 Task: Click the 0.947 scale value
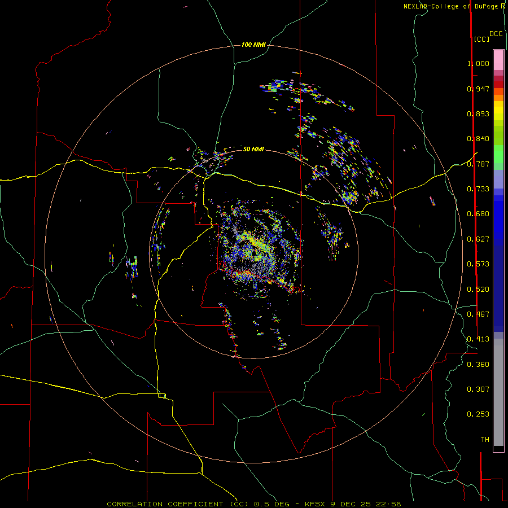click(x=478, y=89)
